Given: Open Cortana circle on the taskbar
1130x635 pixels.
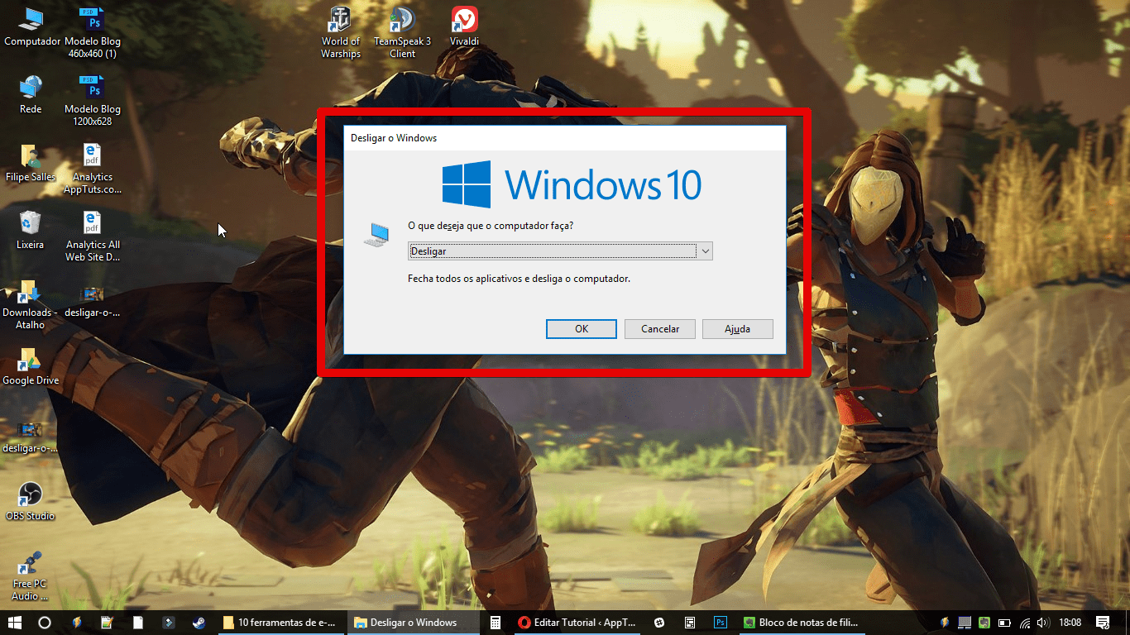Looking at the screenshot, I should pyautogui.click(x=45, y=623).
